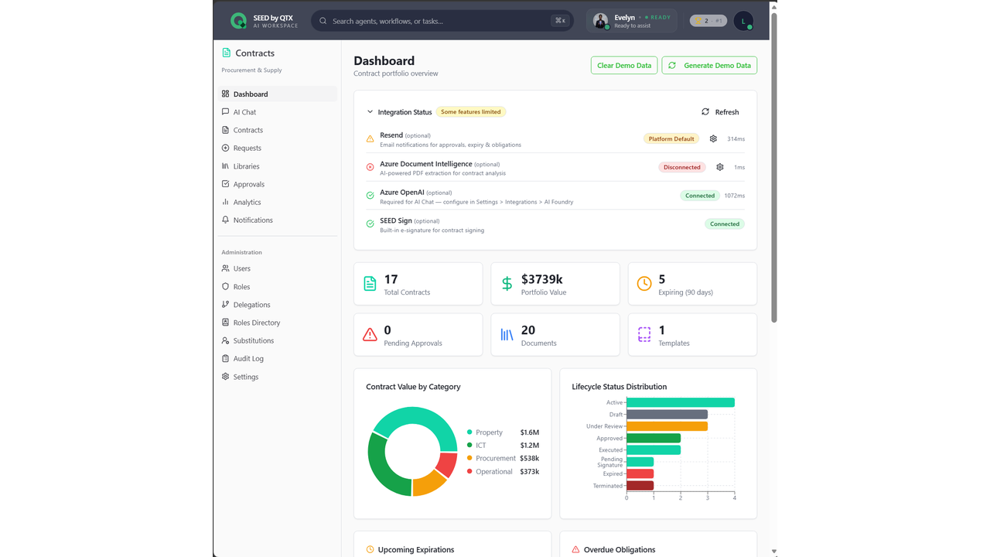Collapse the Integration Status section
Screen dimensions: 990x557
pos(370,112)
